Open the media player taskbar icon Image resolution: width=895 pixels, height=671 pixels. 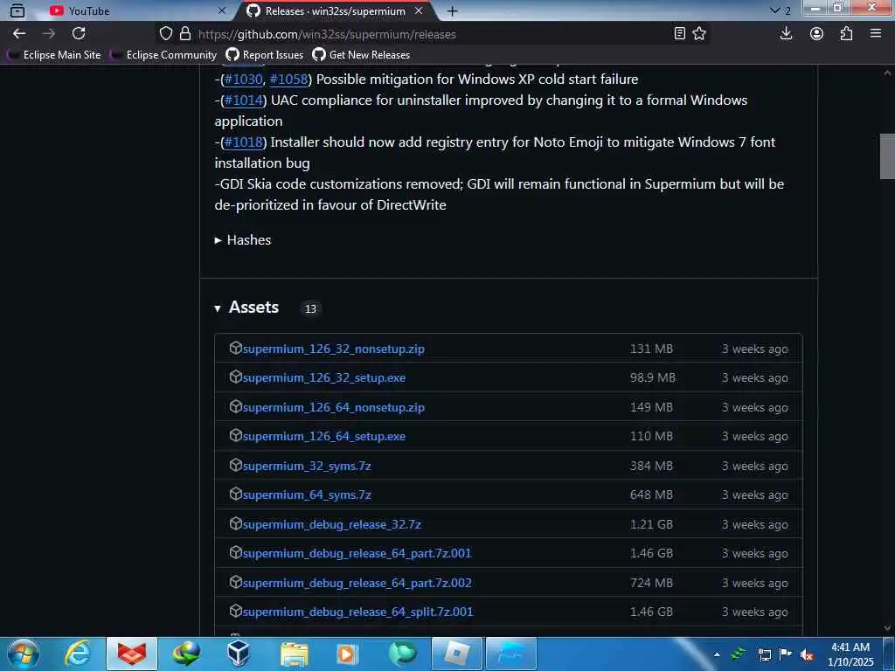pos(346,654)
